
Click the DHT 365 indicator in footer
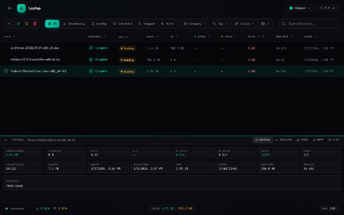[329, 209]
